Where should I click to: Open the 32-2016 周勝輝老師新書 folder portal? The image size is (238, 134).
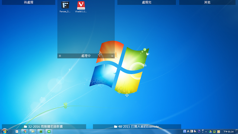pyautogui.click(x=44, y=127)
